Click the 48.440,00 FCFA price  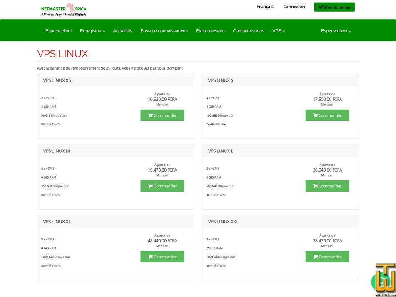[162, 241]
